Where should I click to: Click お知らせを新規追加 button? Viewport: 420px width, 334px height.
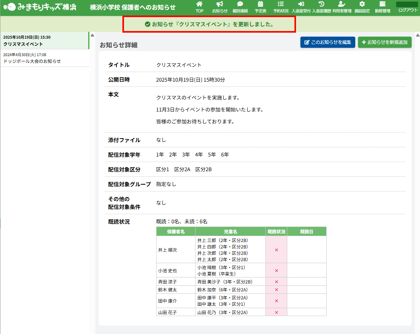[x=384, y=42]
